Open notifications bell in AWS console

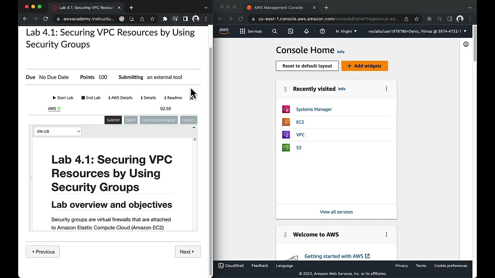click(x=306, y=31)
